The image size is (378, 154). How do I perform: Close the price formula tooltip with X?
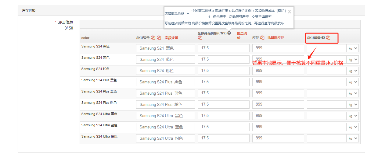[x=290, y=12]
